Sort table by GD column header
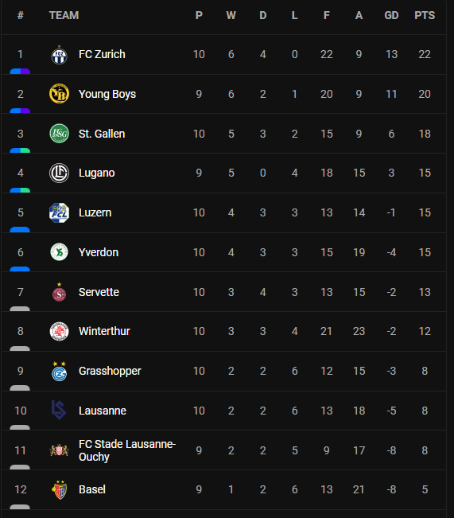The image size is (454, 518). click(392, 15)
